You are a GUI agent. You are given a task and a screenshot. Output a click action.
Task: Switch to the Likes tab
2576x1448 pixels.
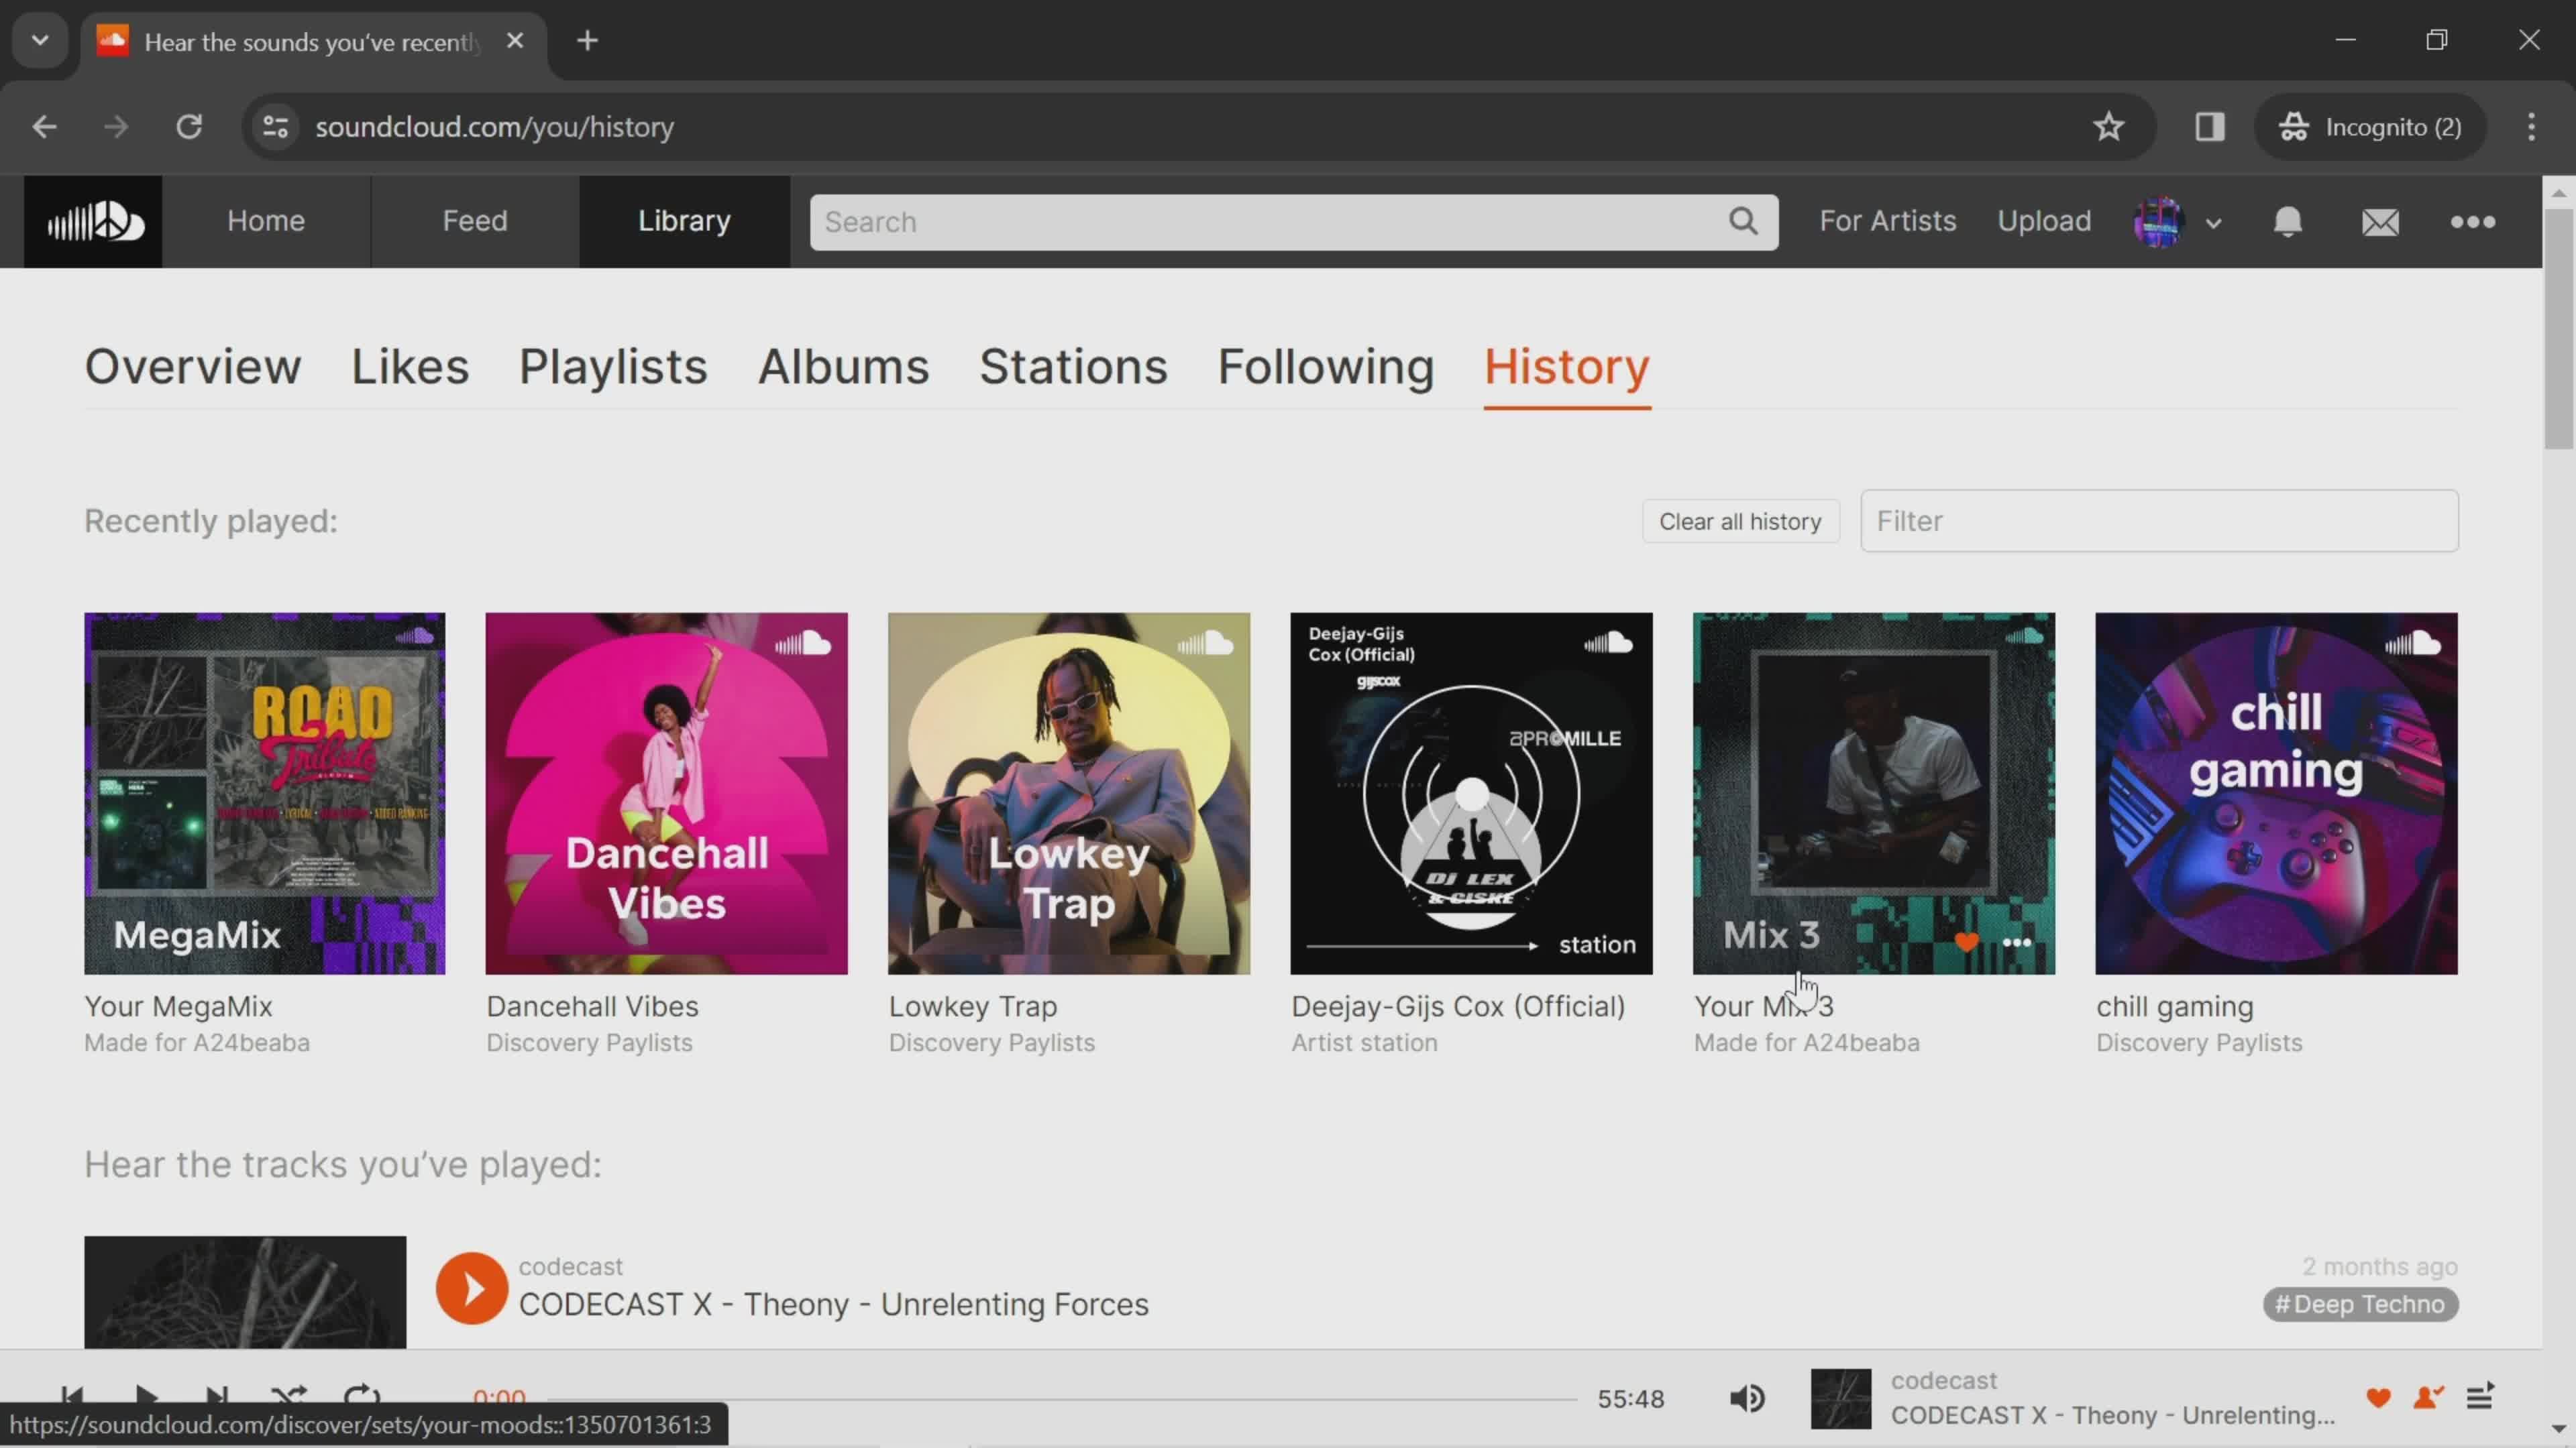click(409, 366)
